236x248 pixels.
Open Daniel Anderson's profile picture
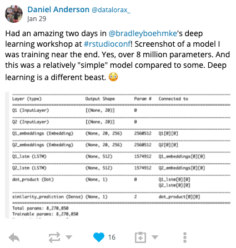[x=14, y=14]
